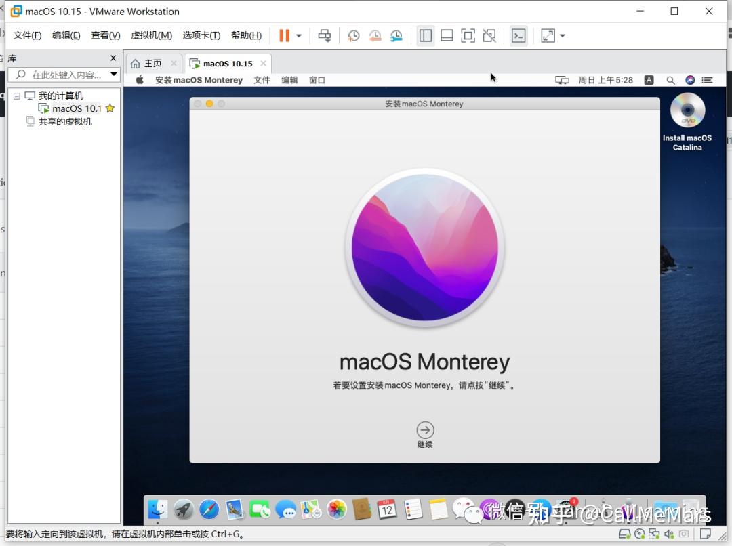
Task: Expand the stretch guest display dropdown arrow
Action: [x=563, y=35]
